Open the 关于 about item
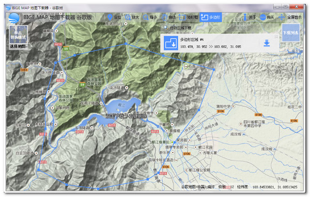 coord(249,17)
